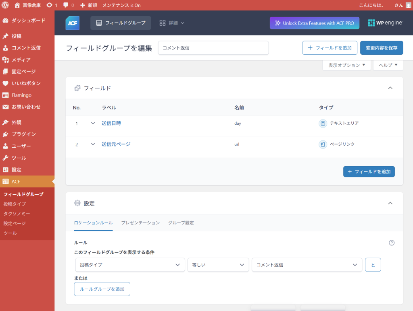This screenshot has height=311, width=413.
Task: Click the user avatar in admin bar
Action: (x=408, y=5)
